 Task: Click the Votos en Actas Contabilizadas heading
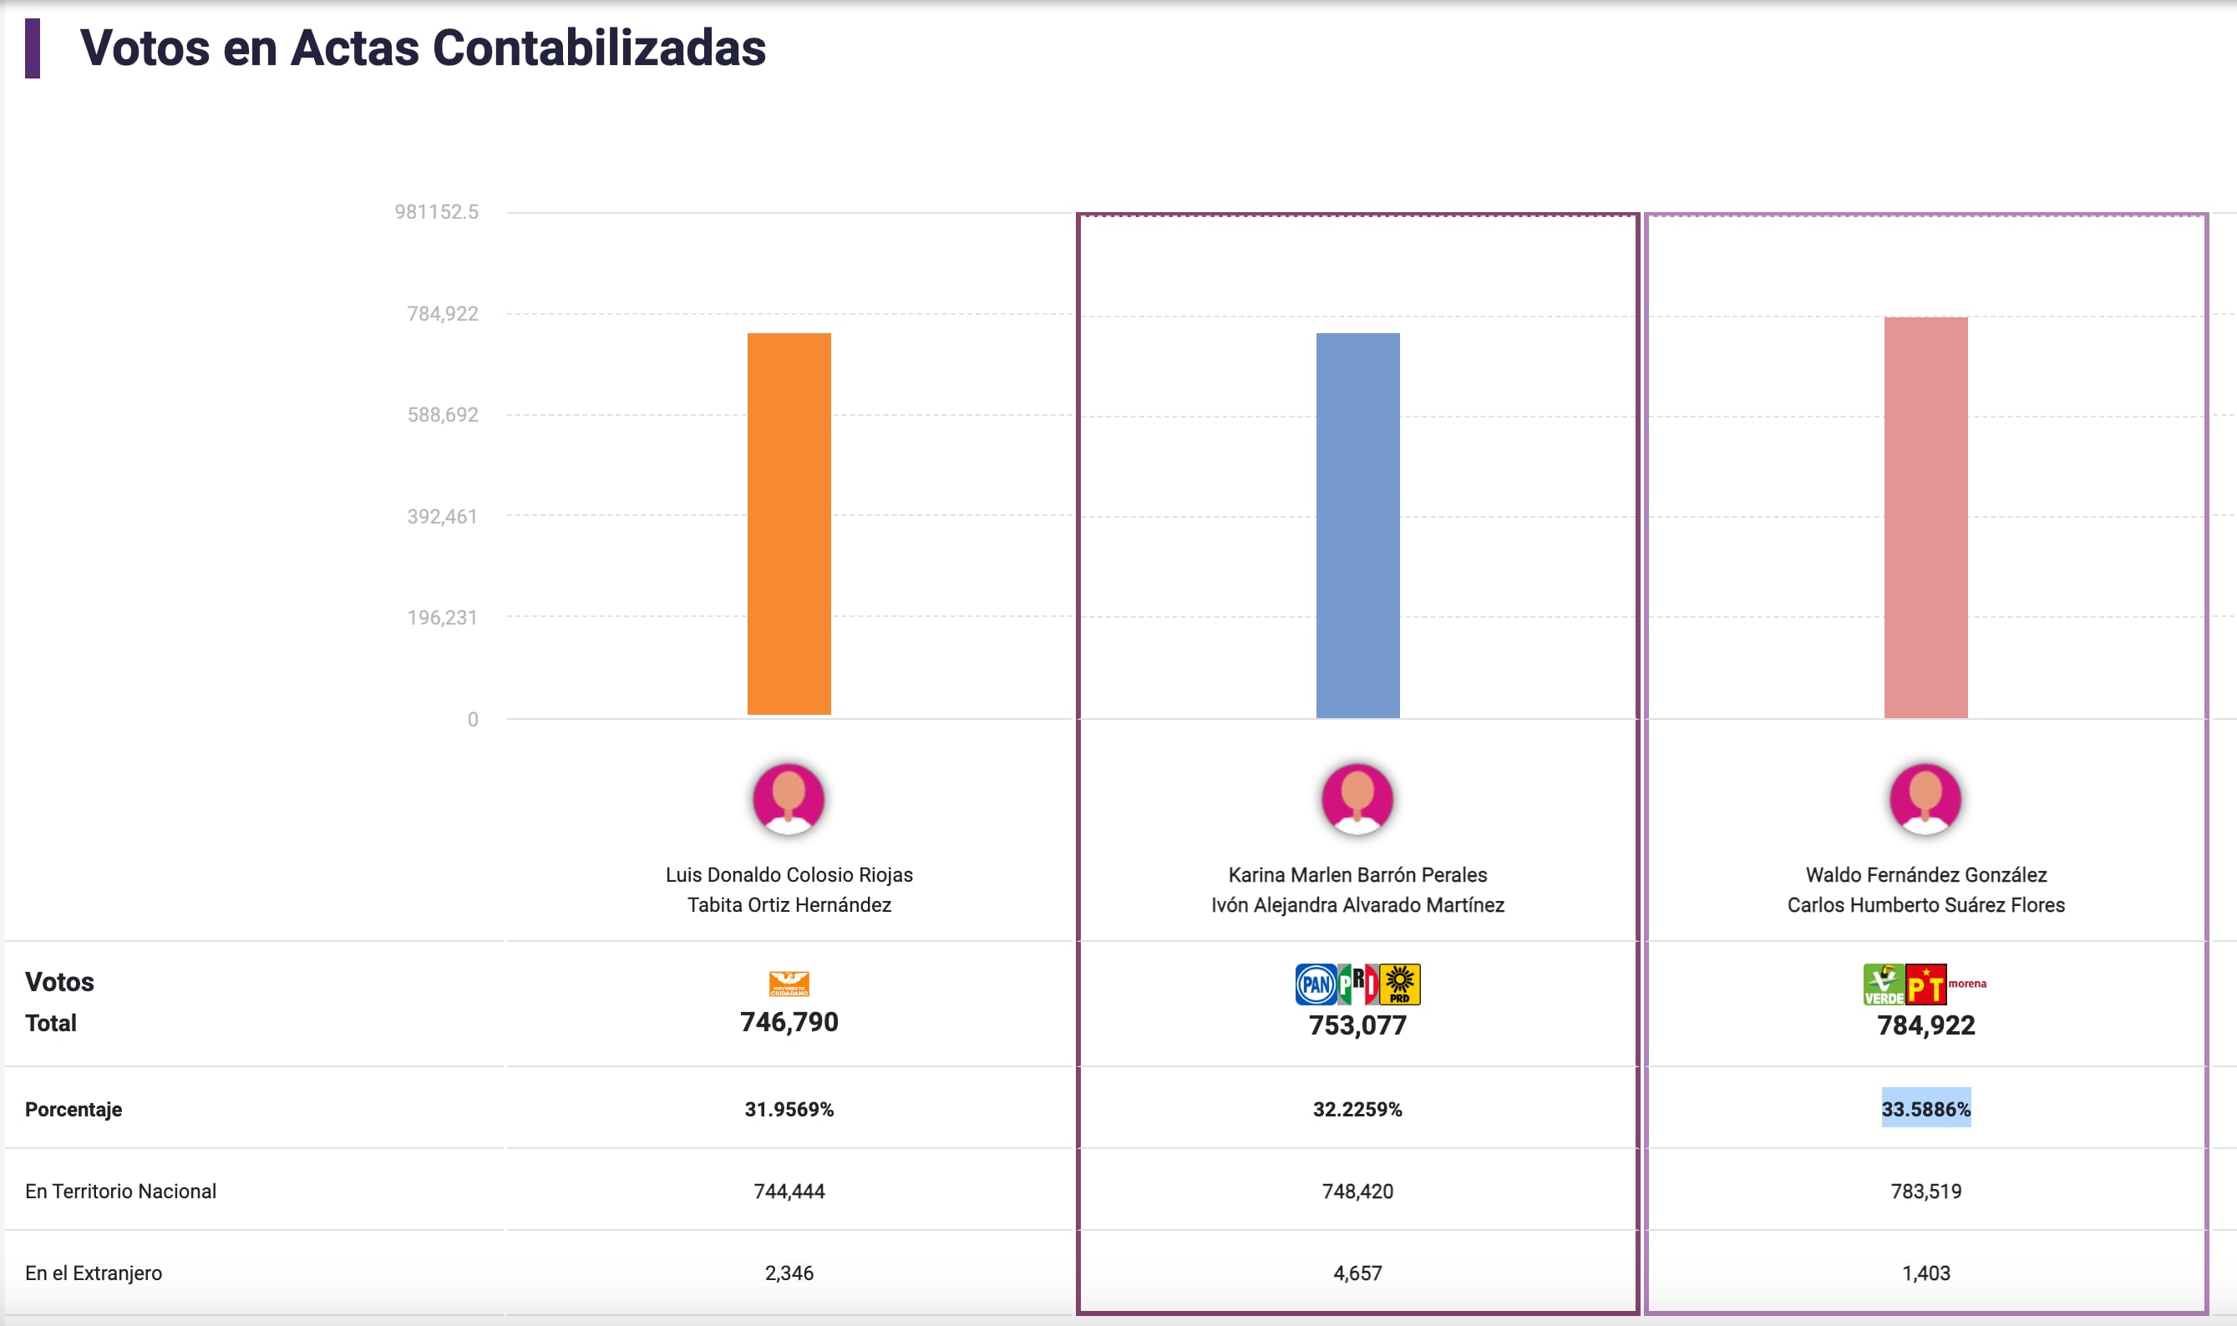(x=423, y=48)
